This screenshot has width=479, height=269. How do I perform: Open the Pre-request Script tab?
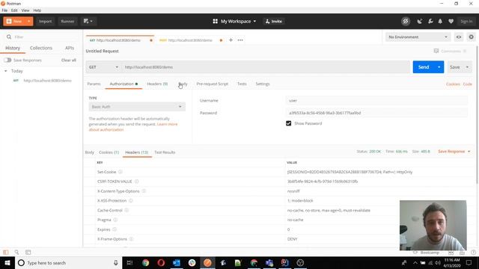(x=213, y=84)
